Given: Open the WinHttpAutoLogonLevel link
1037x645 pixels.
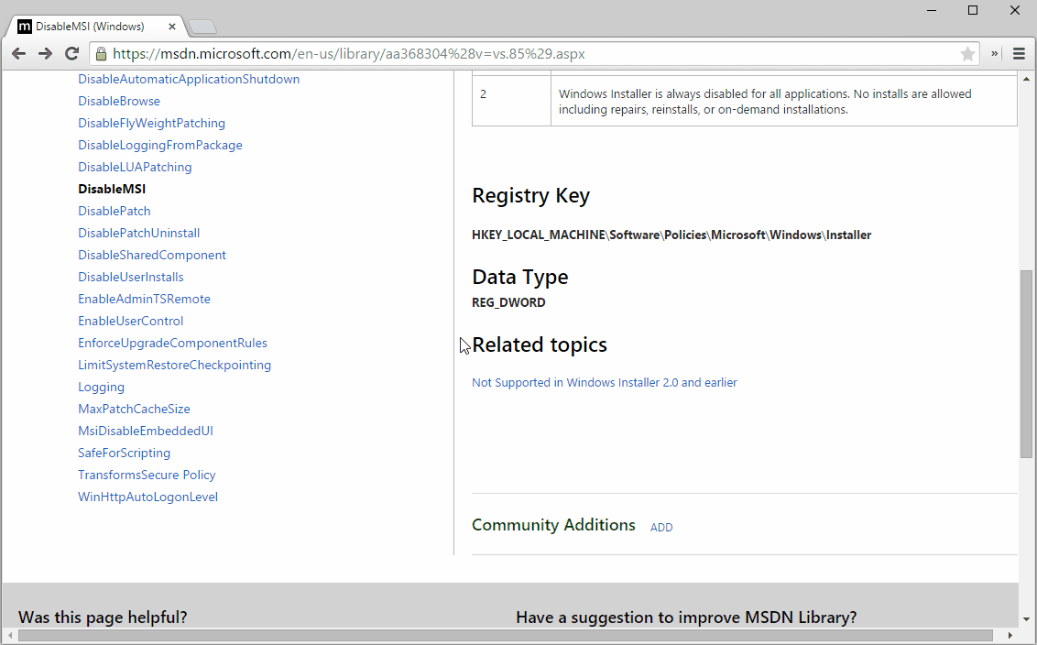Looking at the screenshot, I should pos(148,497).
